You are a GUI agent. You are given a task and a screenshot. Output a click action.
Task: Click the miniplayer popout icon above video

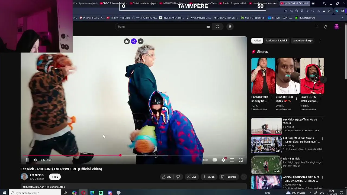pos(127,41)
